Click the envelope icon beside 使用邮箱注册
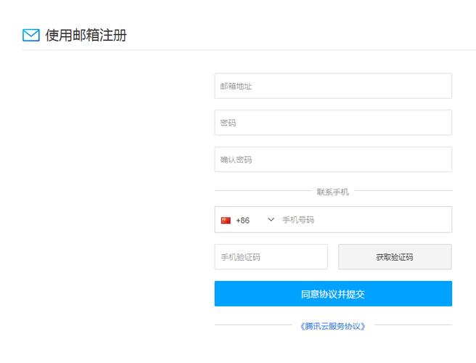The height and width of the screenshot is (363, 476). click(x=31, y=36)
